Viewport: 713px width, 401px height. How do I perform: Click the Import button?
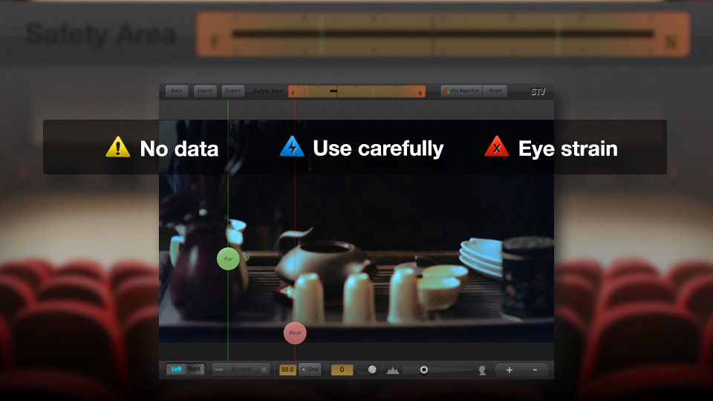[205, 91]
